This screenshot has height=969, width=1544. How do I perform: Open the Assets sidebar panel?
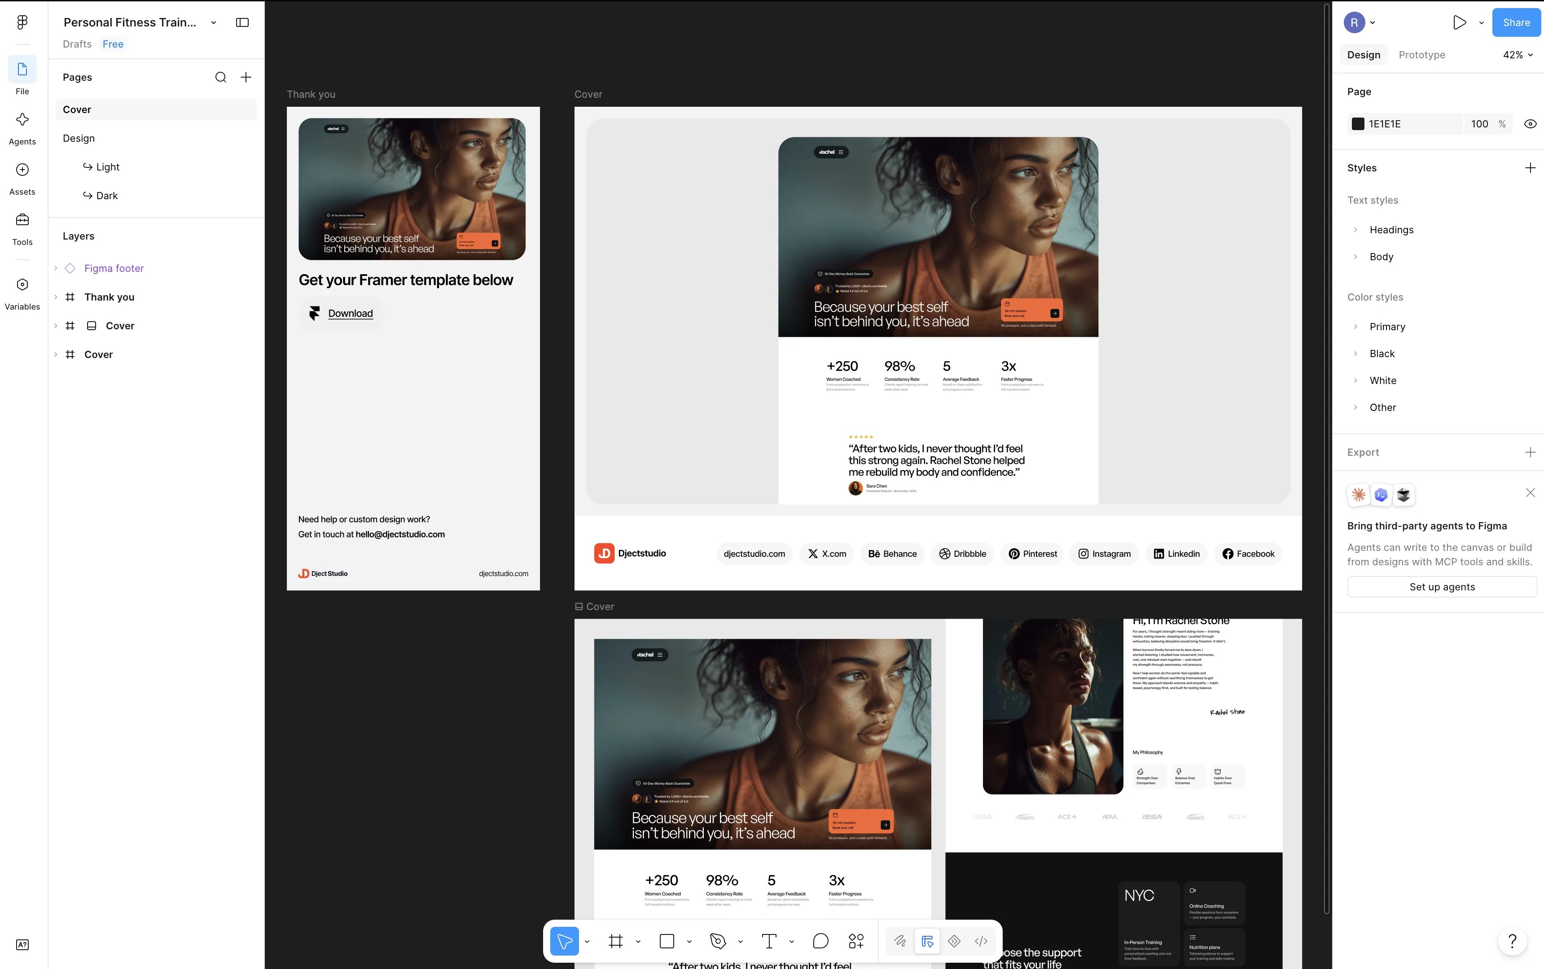[22, 170]
